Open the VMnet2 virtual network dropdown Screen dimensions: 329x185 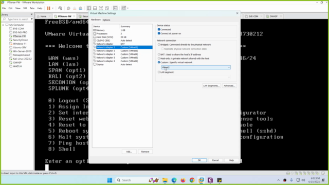pyautogui.click(x=196, y=67)
